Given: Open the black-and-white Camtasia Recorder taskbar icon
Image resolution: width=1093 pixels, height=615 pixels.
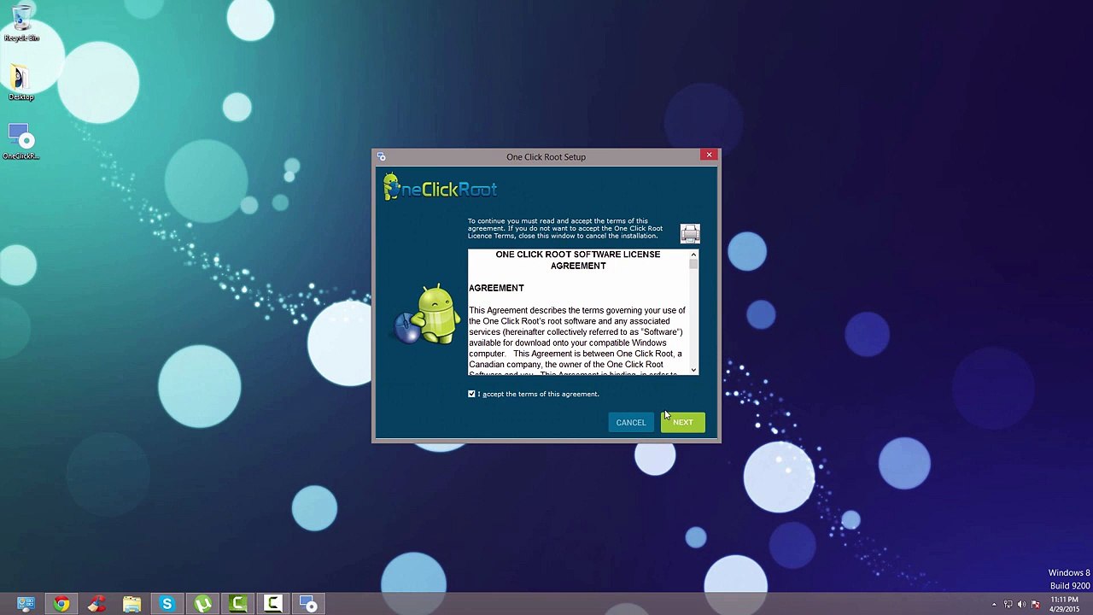Looking at the screenshot, I should tap(273, 604).
